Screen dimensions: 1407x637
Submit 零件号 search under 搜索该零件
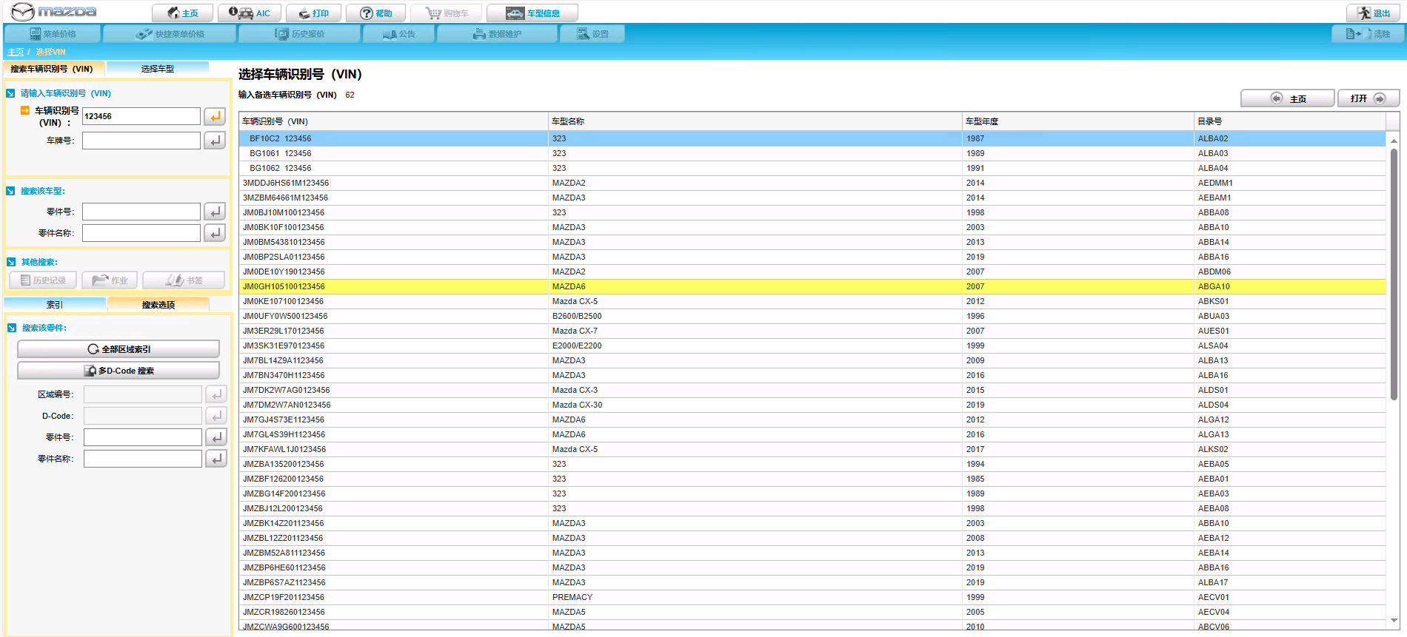216,437
